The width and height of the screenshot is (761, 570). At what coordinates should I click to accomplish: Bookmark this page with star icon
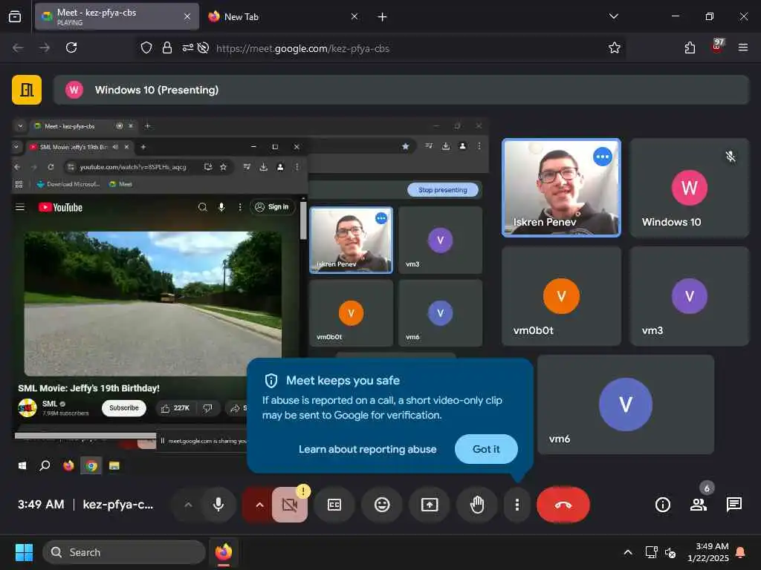pyautogui.click(x=614, y=47)
